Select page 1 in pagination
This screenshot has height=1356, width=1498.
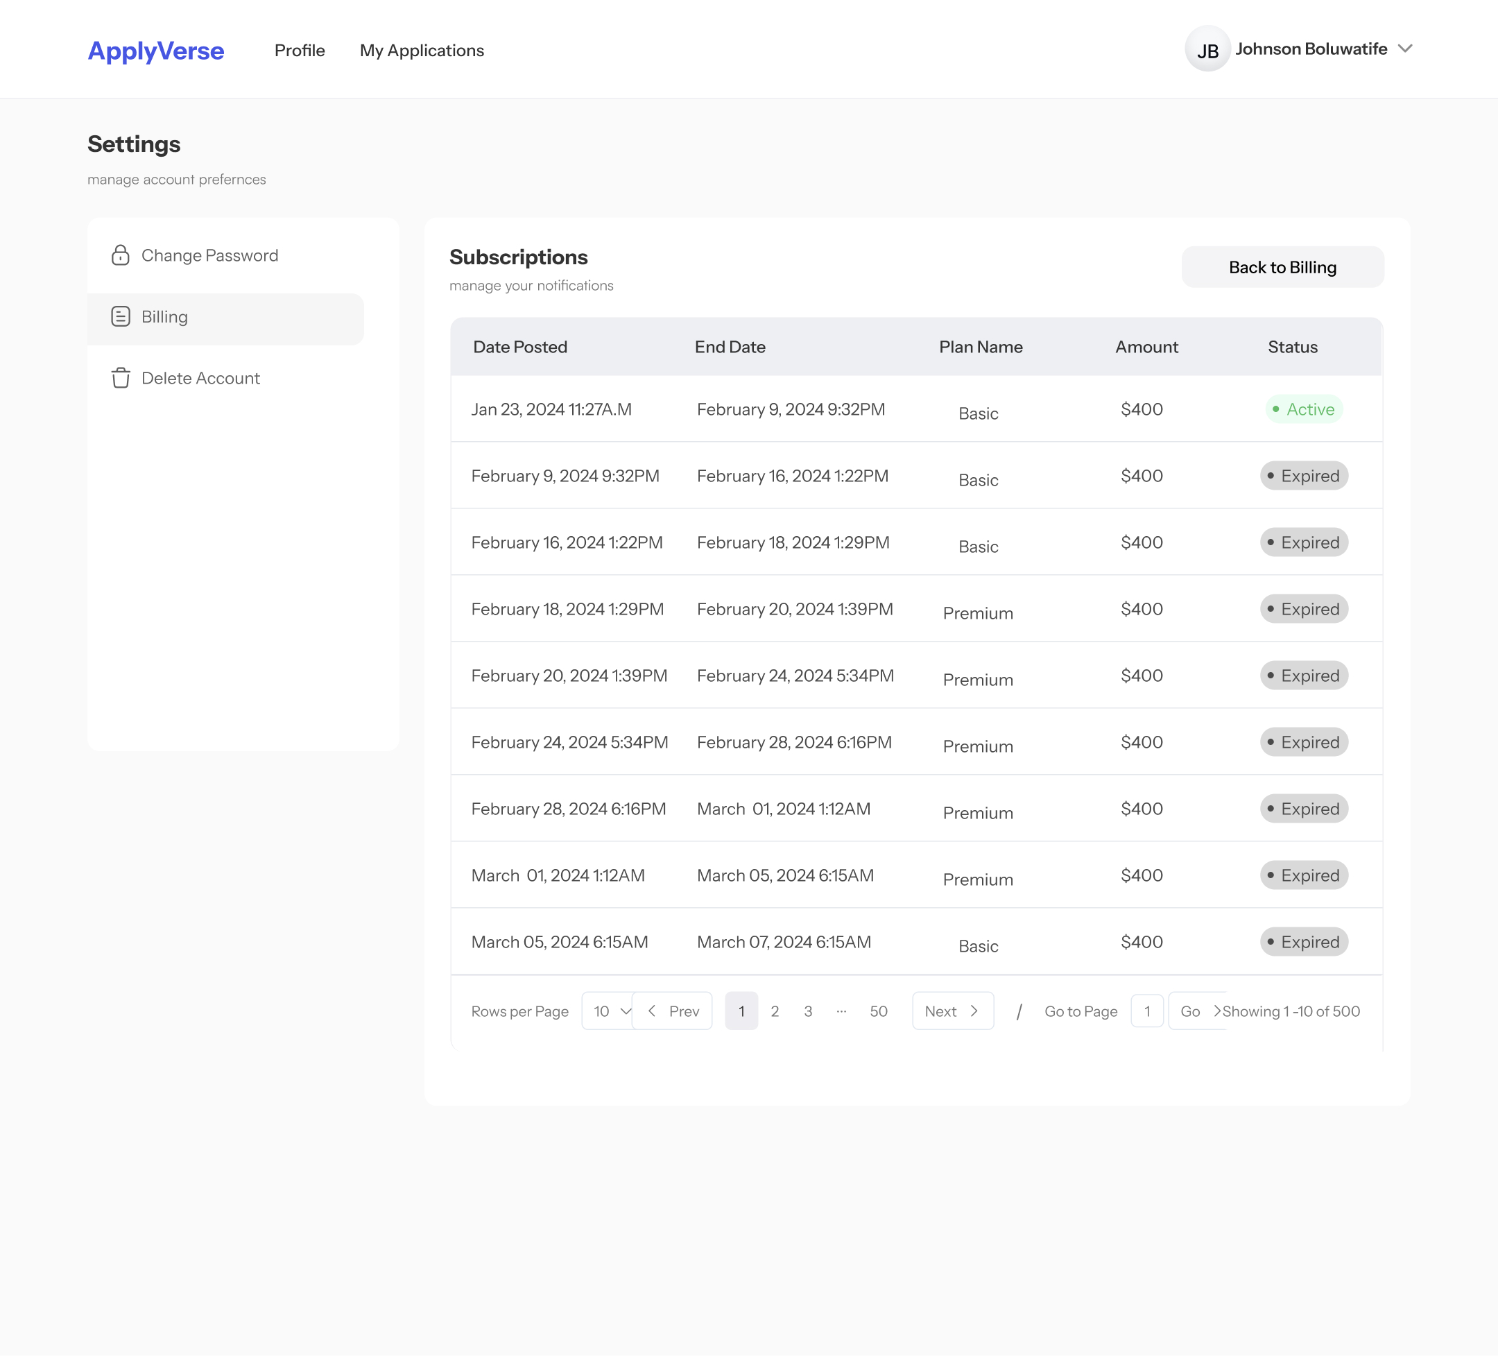click(x=741, y=1011)
